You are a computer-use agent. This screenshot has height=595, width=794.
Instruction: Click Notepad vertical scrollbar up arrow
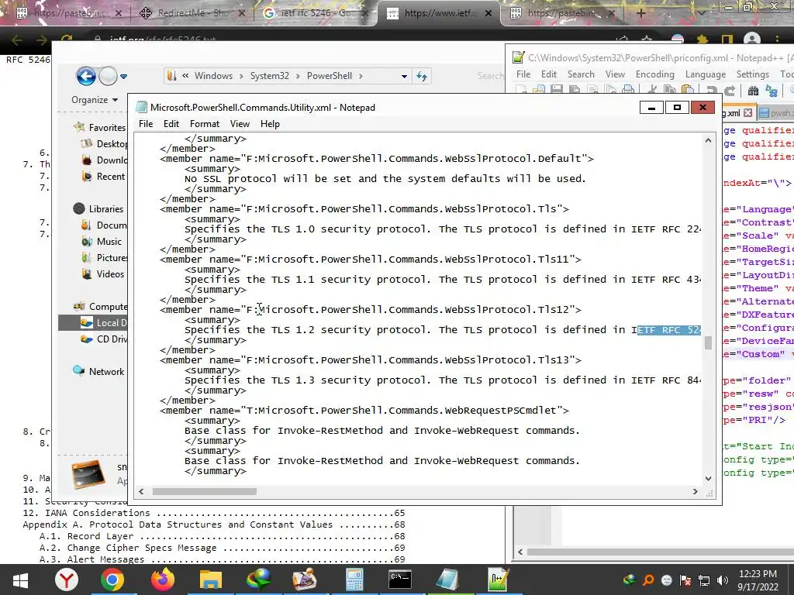pyautogui.click(x=708, y=141)
